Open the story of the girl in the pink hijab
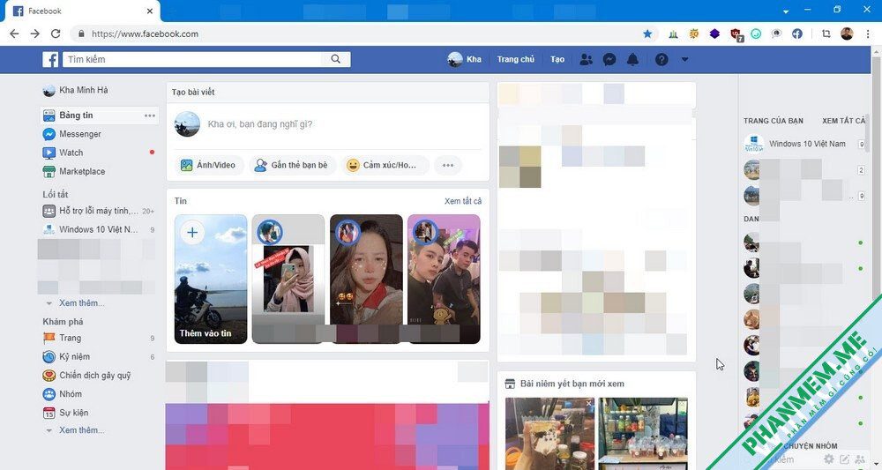This screenshot has height=470, width=882. [288, 279]
